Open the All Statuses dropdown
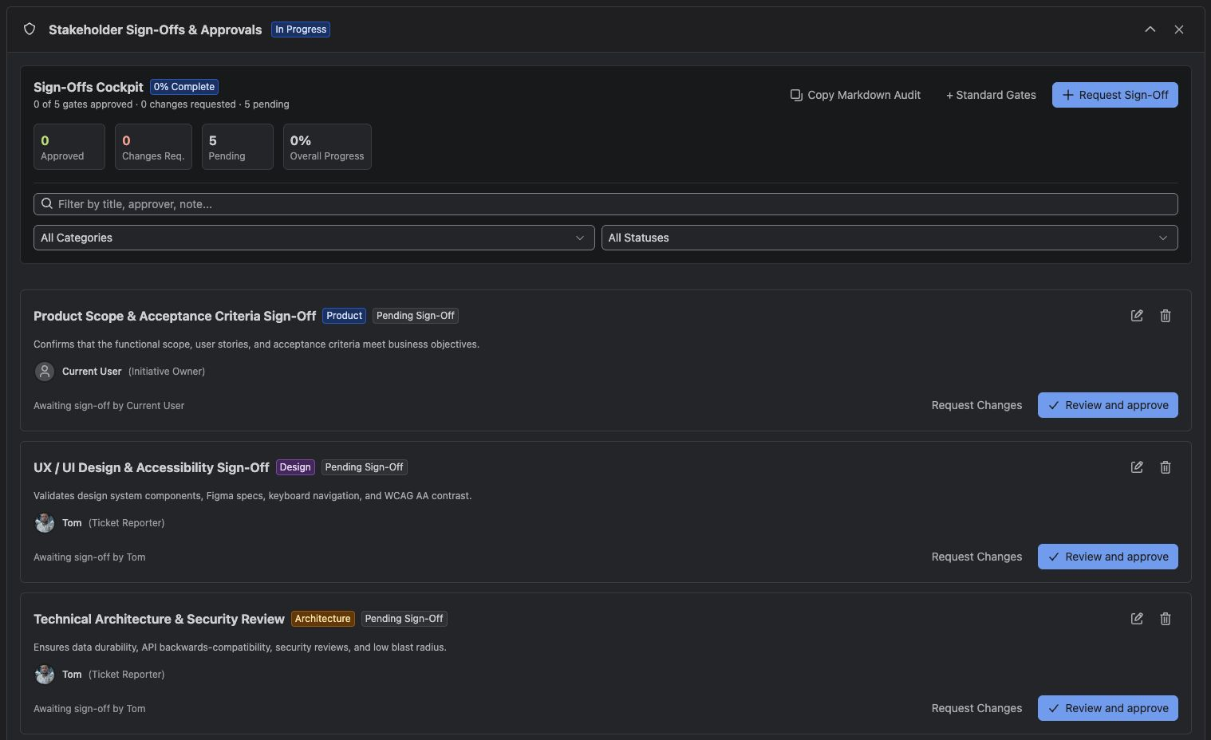1211x740 pixels. tap(890, 238)
